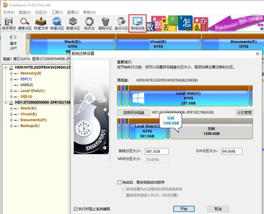Click the HD0 disk drive icon in tree
Image resolution: width=264 pixels, height=214 pixels.
tap(11, 68)
